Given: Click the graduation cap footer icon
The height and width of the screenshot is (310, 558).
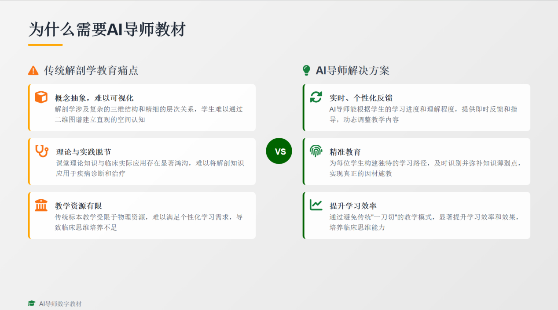Looking at the screenshot, I should tap(31, 303).
